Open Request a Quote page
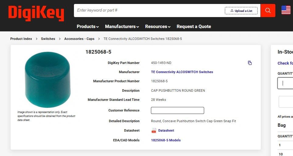The image size is (293, 156). tap(194, 27)
